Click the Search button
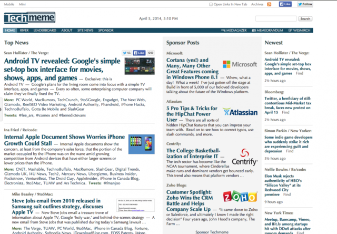 (x=305, y=19)
